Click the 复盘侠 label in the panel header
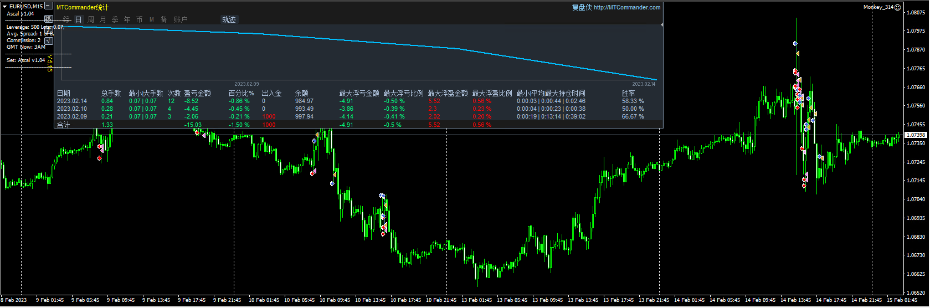The image size is (930, 308). coord(582,7)
